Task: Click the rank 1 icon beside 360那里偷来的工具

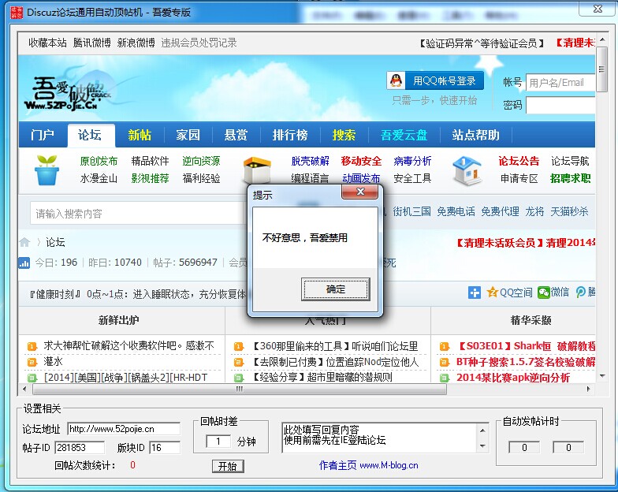Action: click(x=238, y=346)
